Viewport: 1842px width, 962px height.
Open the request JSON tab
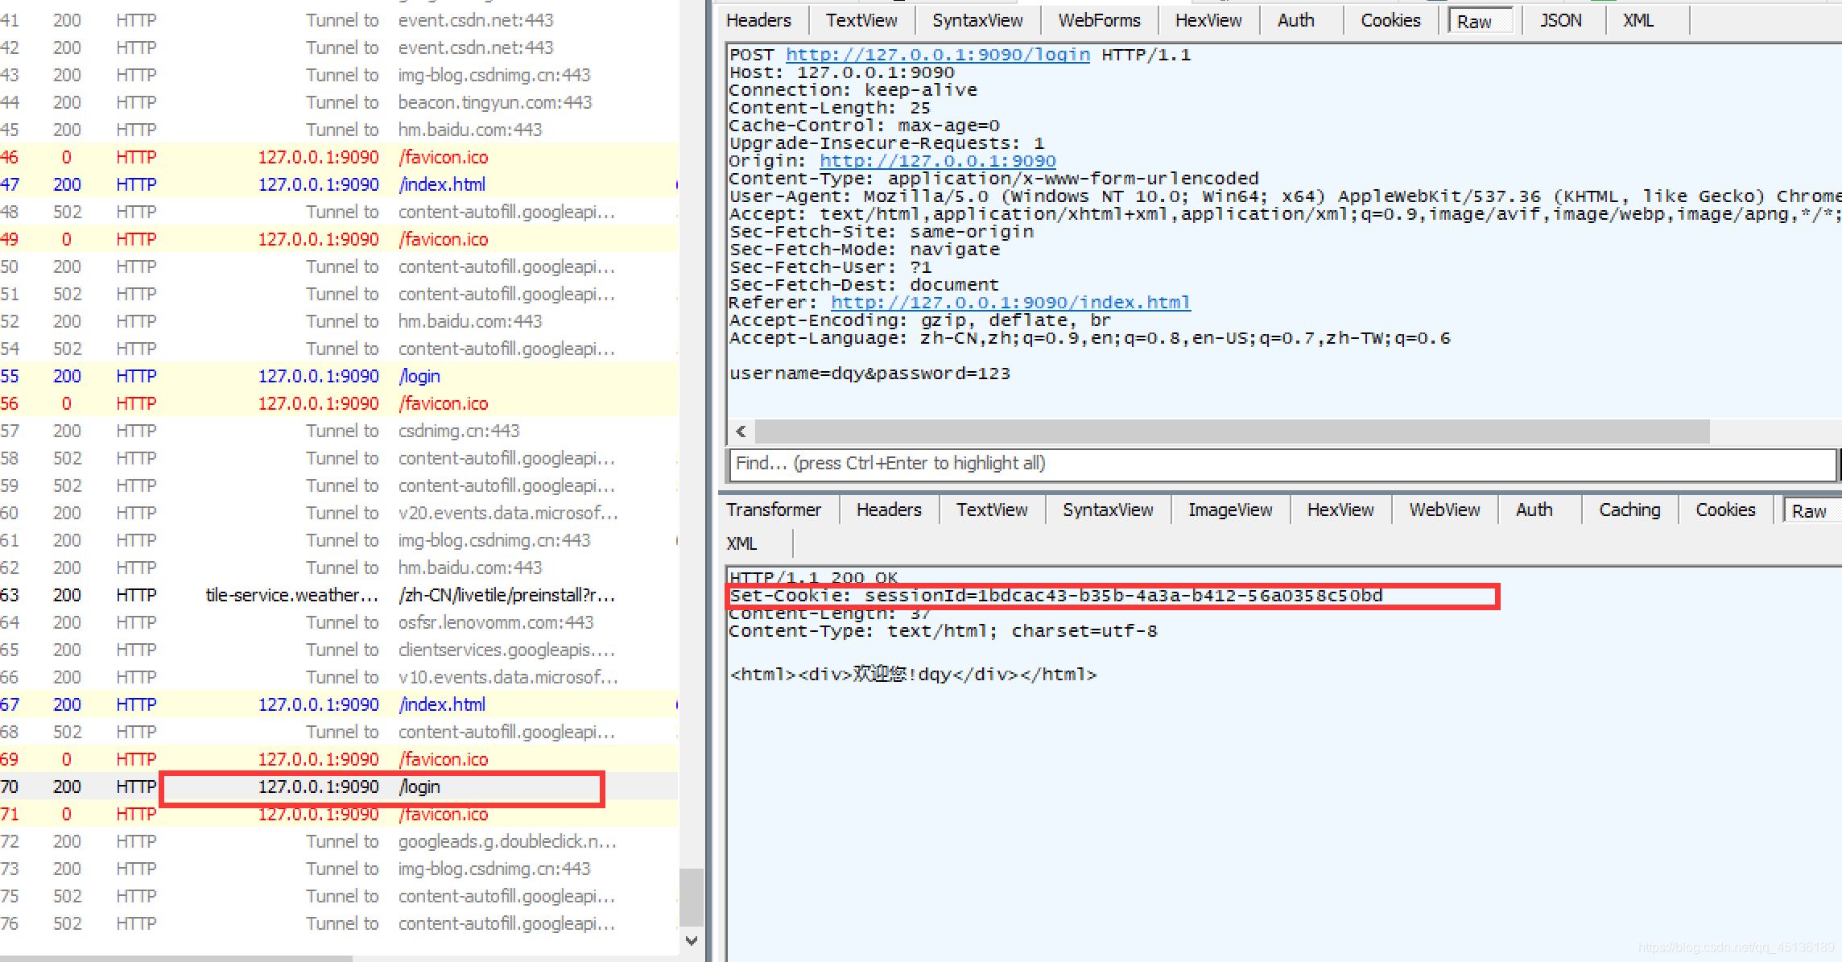1560,20
